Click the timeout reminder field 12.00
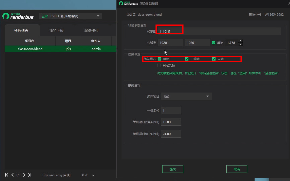This screenshot has width=290, height=181. tap(171, 122)
